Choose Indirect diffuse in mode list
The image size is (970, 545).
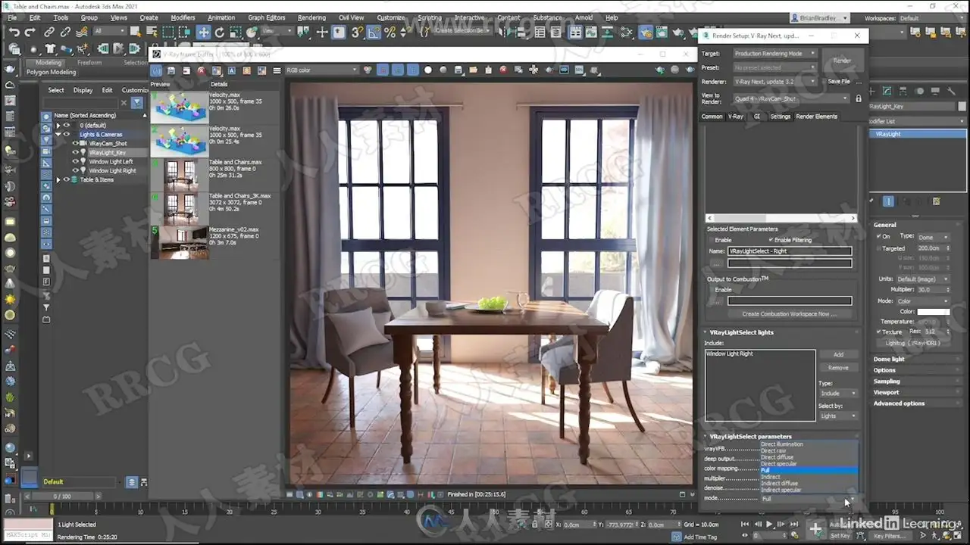[779, 484]
